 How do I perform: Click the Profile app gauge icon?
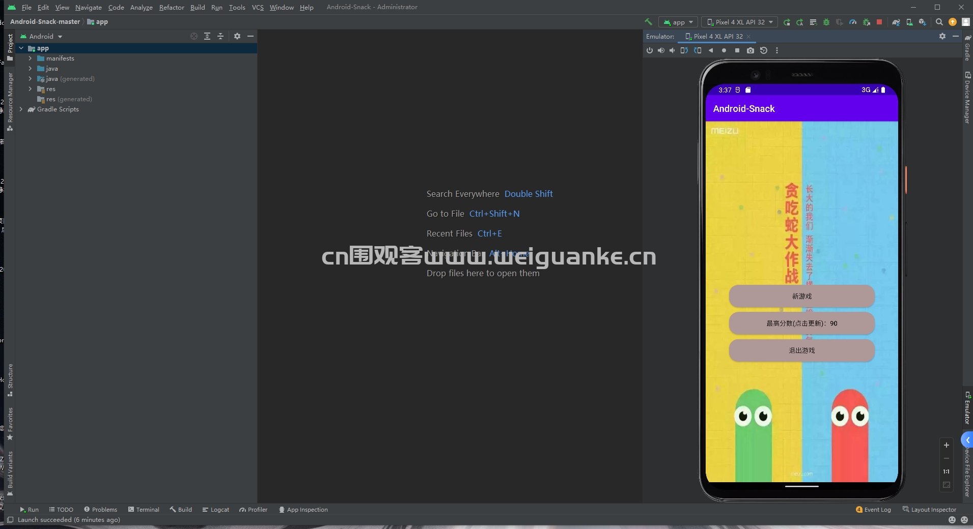(853, 22)
